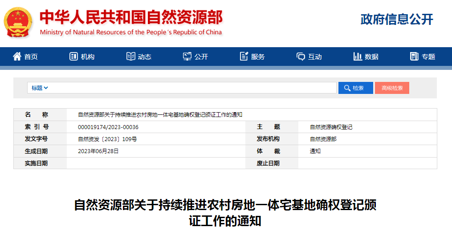Click the home icon beside 首页
The height and width of the screenshot is (231, 452).
pyautogui.click(x=17, y=57)
